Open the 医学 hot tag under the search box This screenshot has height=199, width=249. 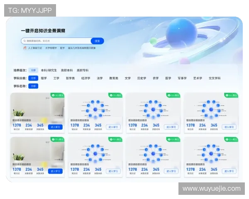coord(62,48)
